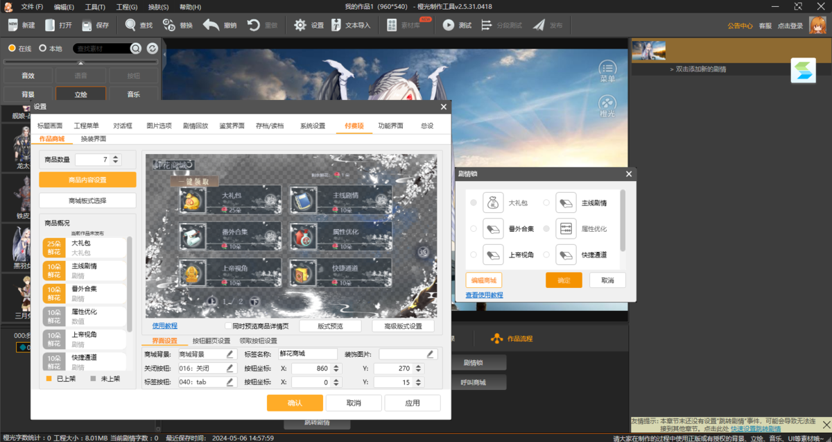Switch to the 系统设置 tab

pos(312,126)
